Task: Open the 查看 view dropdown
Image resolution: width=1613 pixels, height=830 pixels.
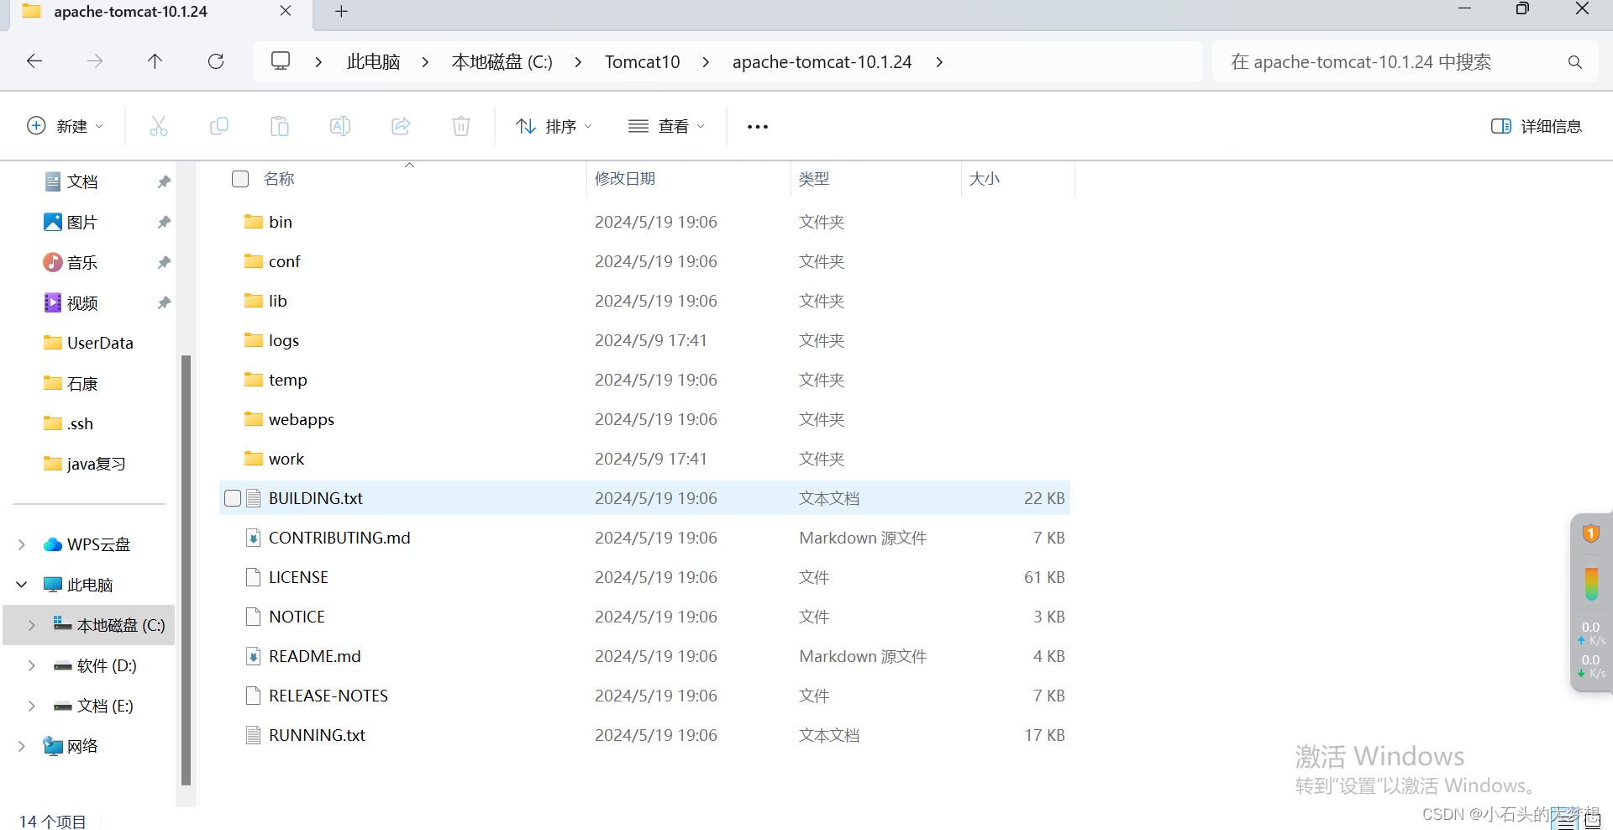Action: [667, 126]
